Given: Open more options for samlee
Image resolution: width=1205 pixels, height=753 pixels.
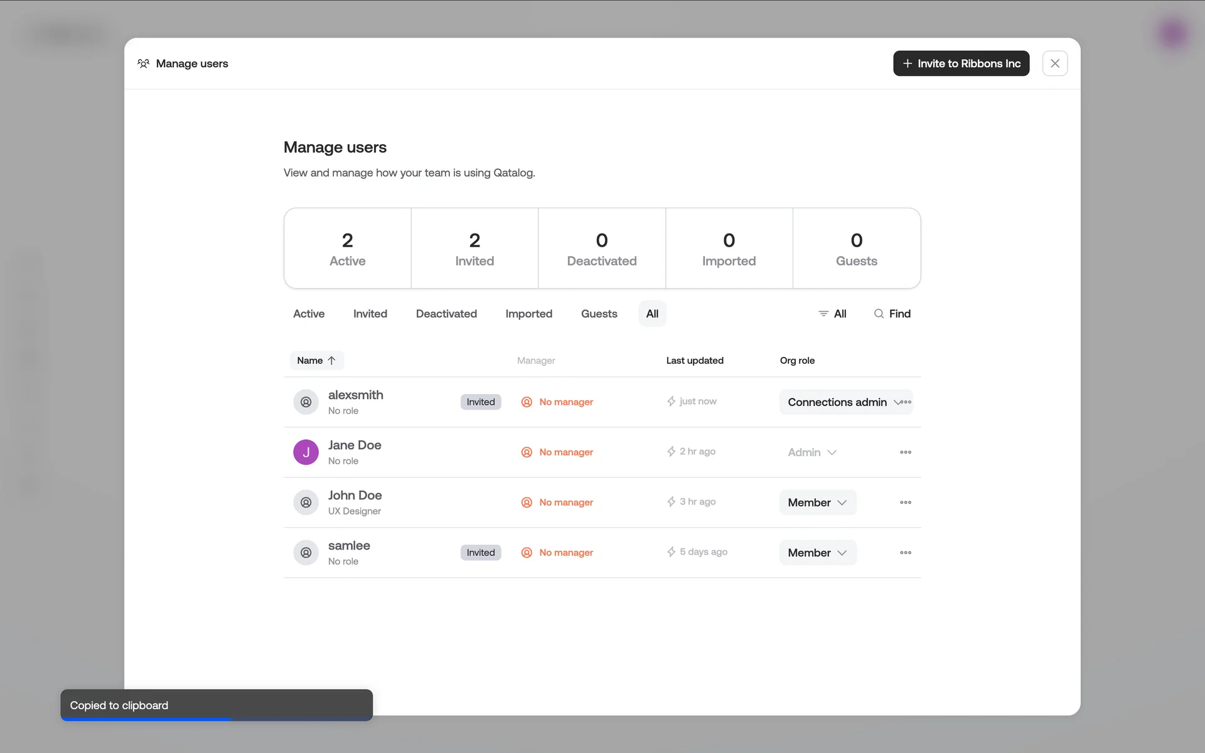Looking at the screenshot, I should (x=905, y=552).
